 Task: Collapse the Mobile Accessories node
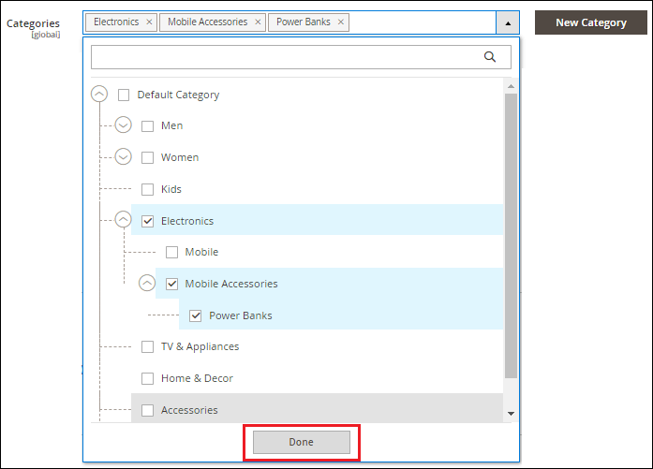point(147,283)
